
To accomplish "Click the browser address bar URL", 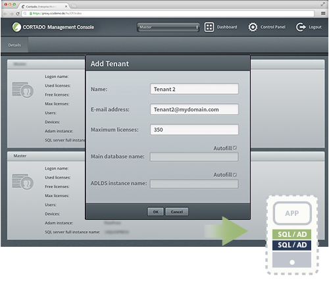I will 57,14.
